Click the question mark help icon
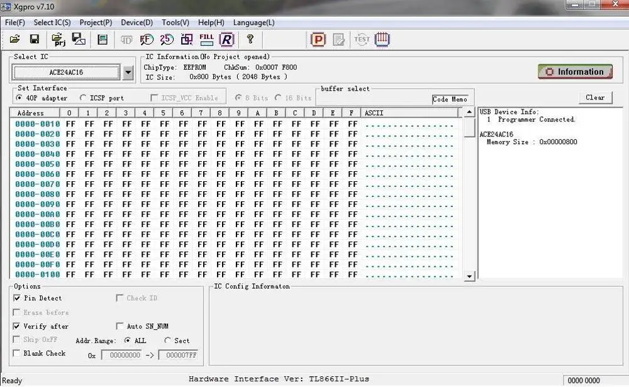 [250, 39]
